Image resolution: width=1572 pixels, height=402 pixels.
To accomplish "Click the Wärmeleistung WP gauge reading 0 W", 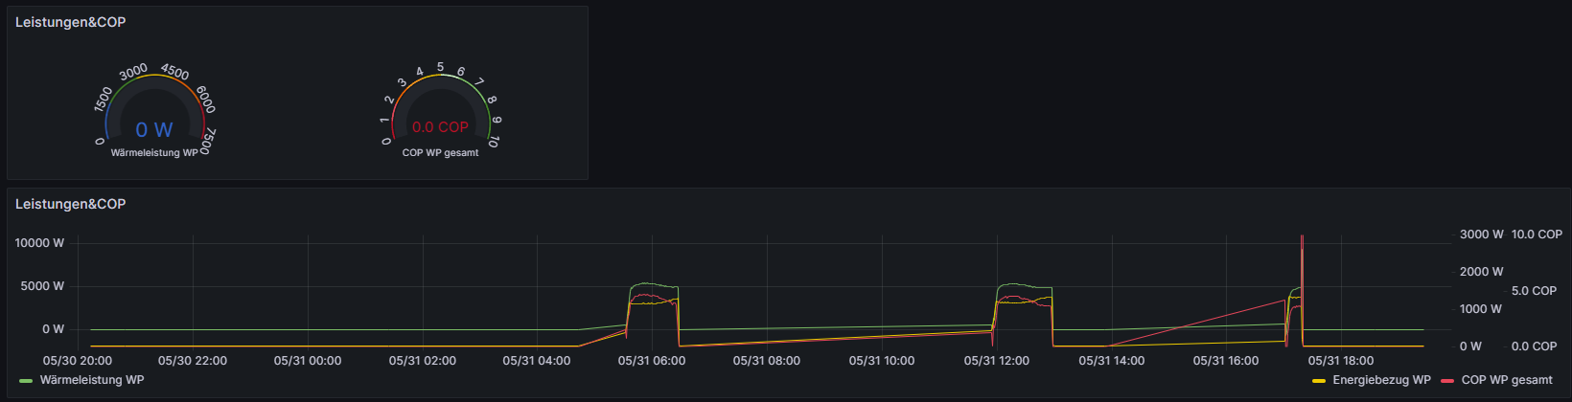I will [154, 113].
